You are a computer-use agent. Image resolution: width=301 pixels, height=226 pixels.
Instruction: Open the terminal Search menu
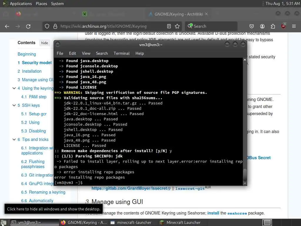pos(102,54)
